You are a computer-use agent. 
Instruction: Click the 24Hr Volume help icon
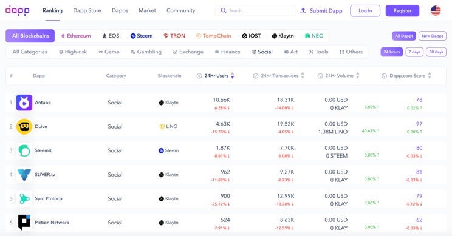320,76
